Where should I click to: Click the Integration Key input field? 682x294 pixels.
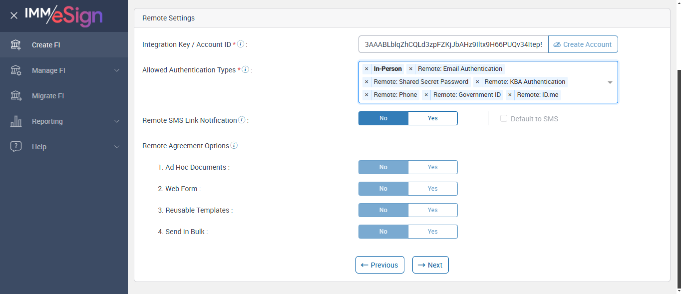453,44
